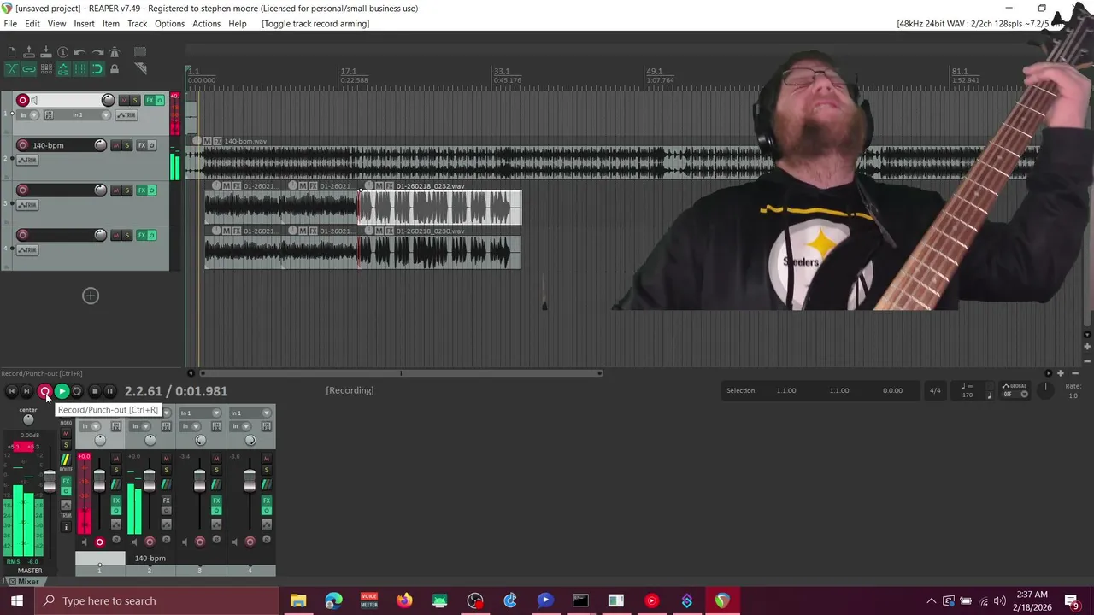This screenshot has height=615, width=1094.
Task: Toggle ripple editing grid icon
Action: coord(46,69)
